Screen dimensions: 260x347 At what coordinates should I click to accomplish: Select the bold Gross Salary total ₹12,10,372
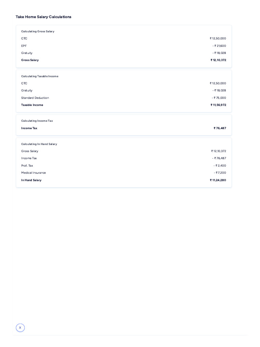(x=218, y=60)
